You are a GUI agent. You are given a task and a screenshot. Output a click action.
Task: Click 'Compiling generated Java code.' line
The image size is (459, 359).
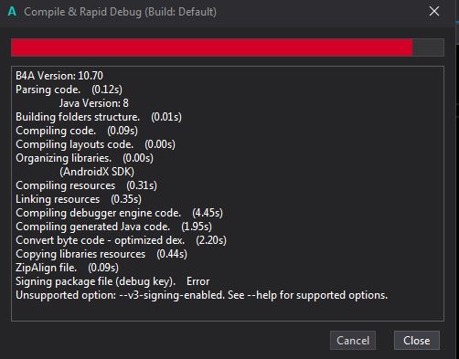tap(113, 227)
